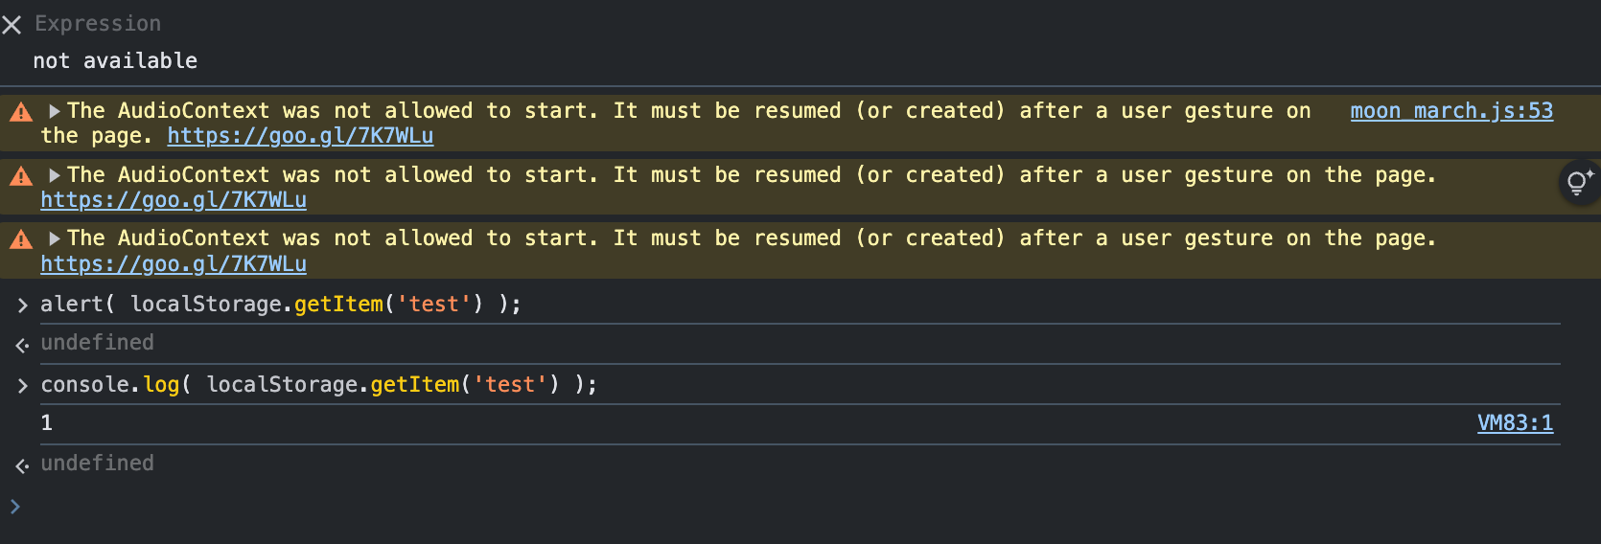The height and width of the screenshot is (544, 1601).
Task: Click the Expression label field
Action: [98, 24]
